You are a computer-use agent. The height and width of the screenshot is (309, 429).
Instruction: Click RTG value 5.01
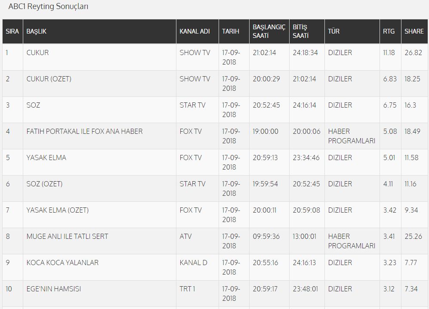(x=389, y=158)
